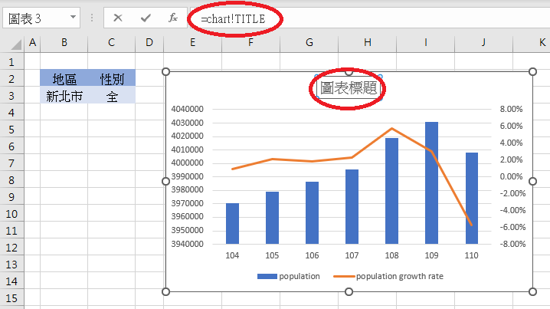The width and height of the screenshot is (550, 309).
Task: Click the blue bar for year 109
Action: click(x=431, y=182)
